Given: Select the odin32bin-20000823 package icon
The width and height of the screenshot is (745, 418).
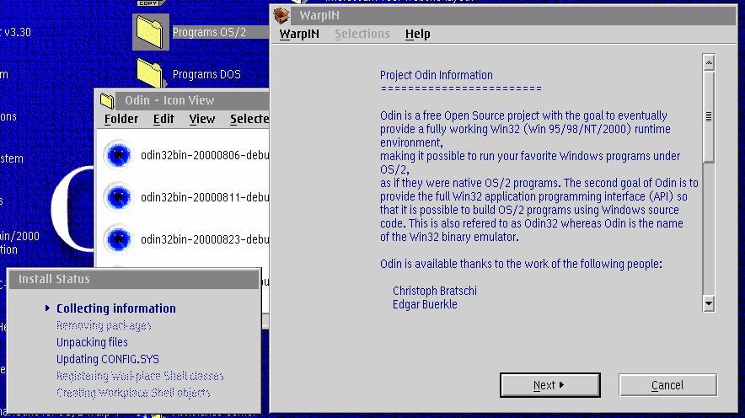Looking at the screenshot, I should 118,239.
